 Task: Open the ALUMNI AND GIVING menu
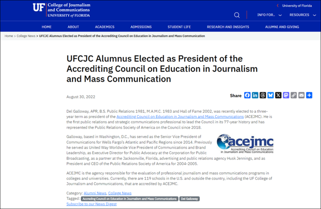tap(282, 27)
